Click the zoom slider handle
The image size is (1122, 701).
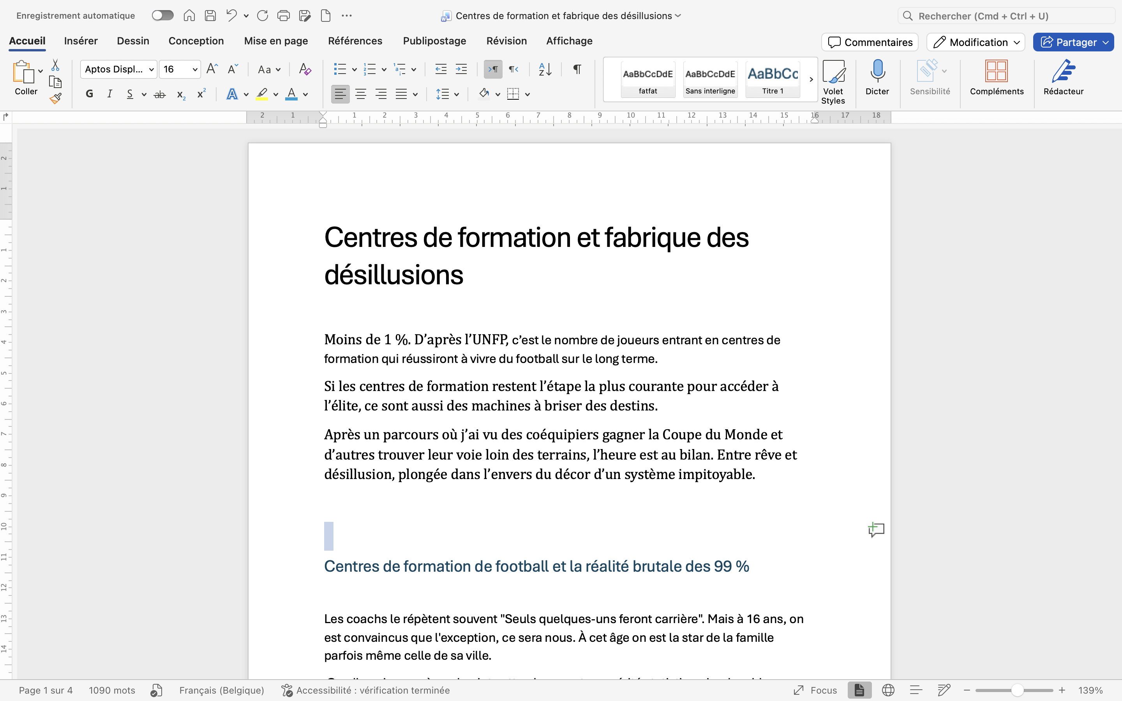[x=1017, y=690]
